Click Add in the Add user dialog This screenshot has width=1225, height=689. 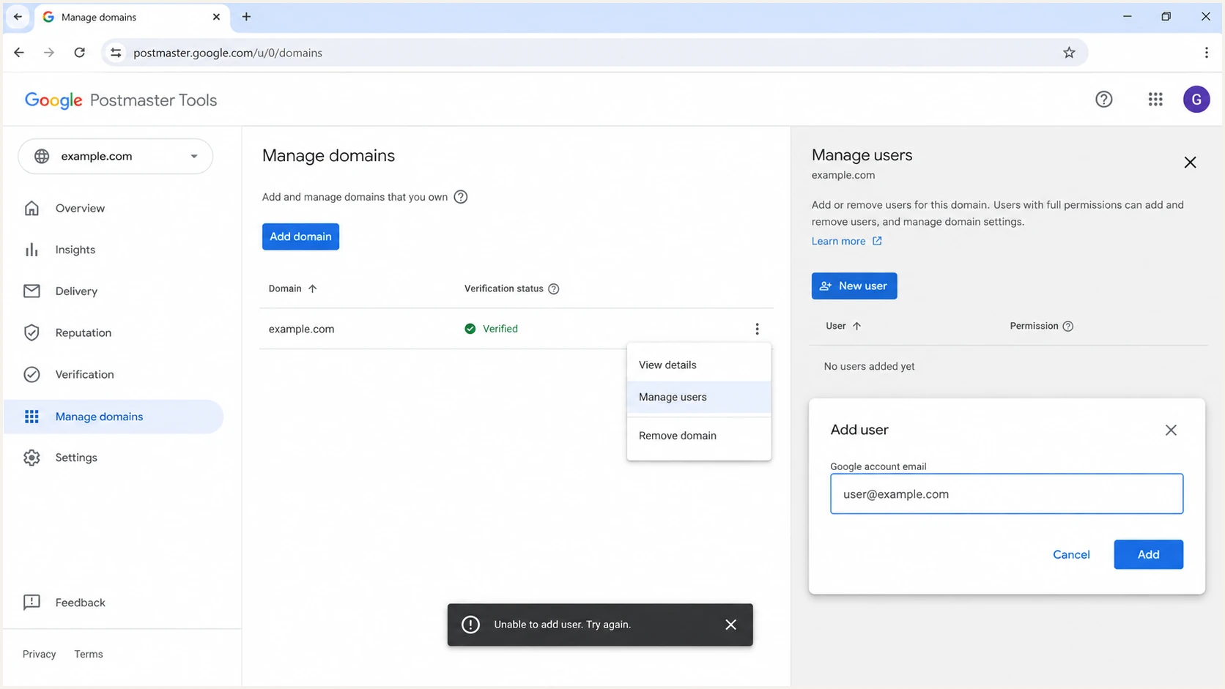tap(1148, 555)
